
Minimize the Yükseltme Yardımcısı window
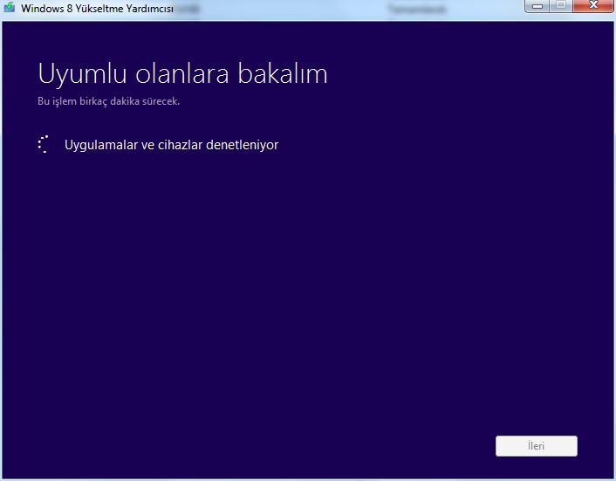click(537, 6)
